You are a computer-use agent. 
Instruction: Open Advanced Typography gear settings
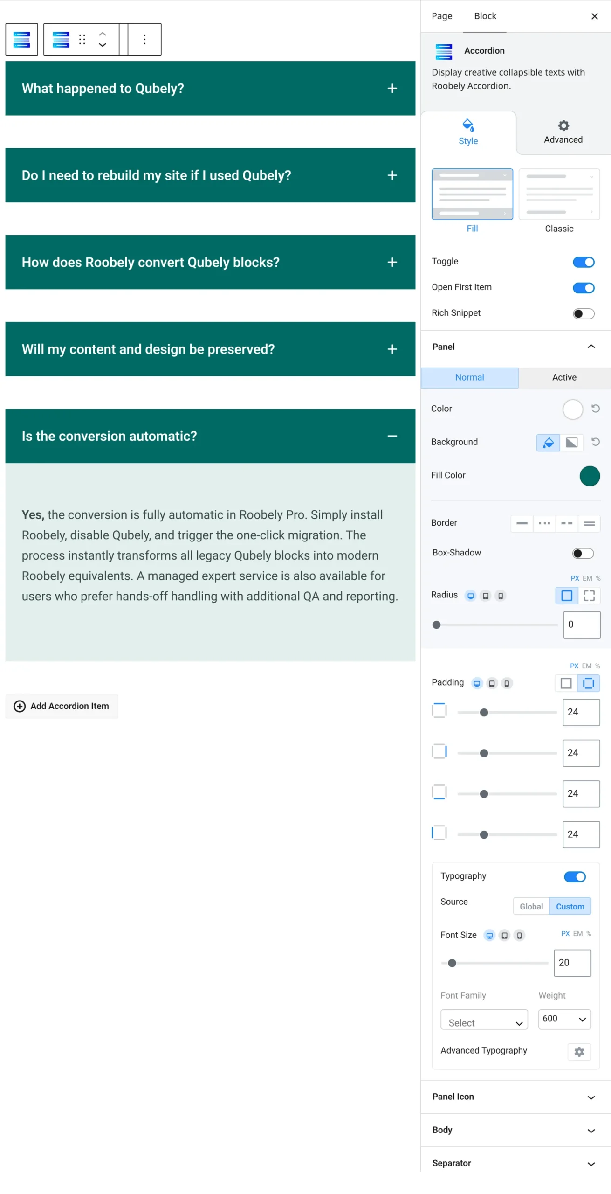579,1052
